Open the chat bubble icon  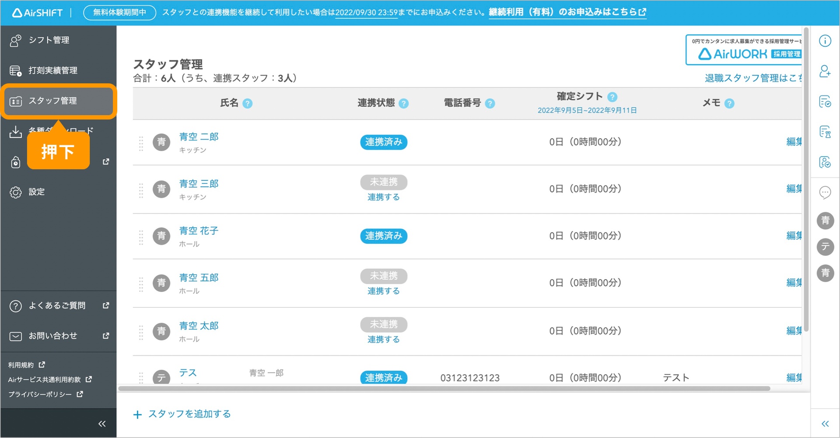click(x=825, y=193)
